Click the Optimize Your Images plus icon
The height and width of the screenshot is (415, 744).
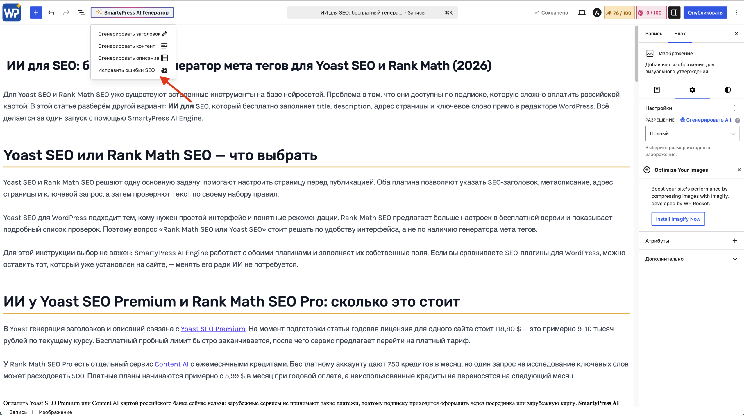[647, 170]
